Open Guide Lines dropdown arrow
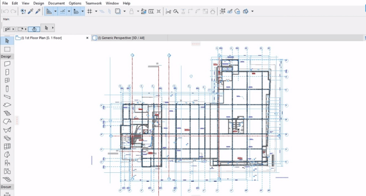Image resolution: width=366 pixels, height=196 pixels. coord(55,11)
